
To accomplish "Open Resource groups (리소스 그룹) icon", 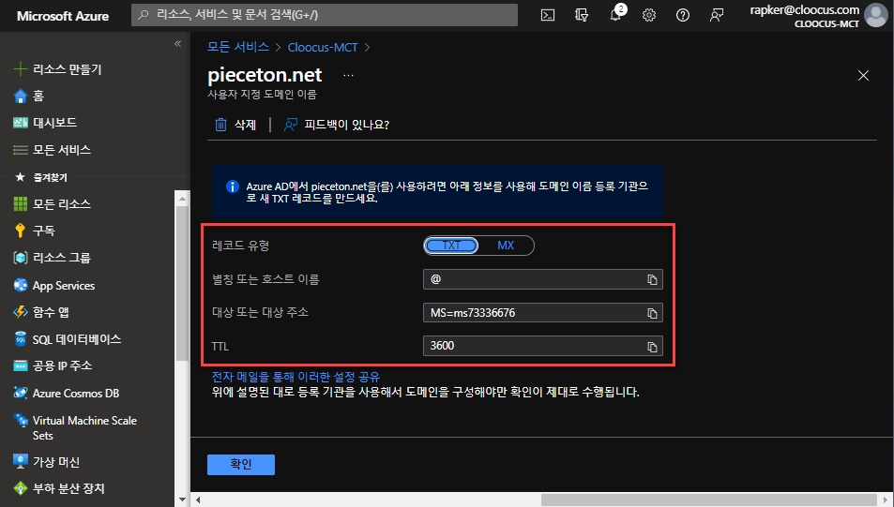I will [x=21, y=258].
